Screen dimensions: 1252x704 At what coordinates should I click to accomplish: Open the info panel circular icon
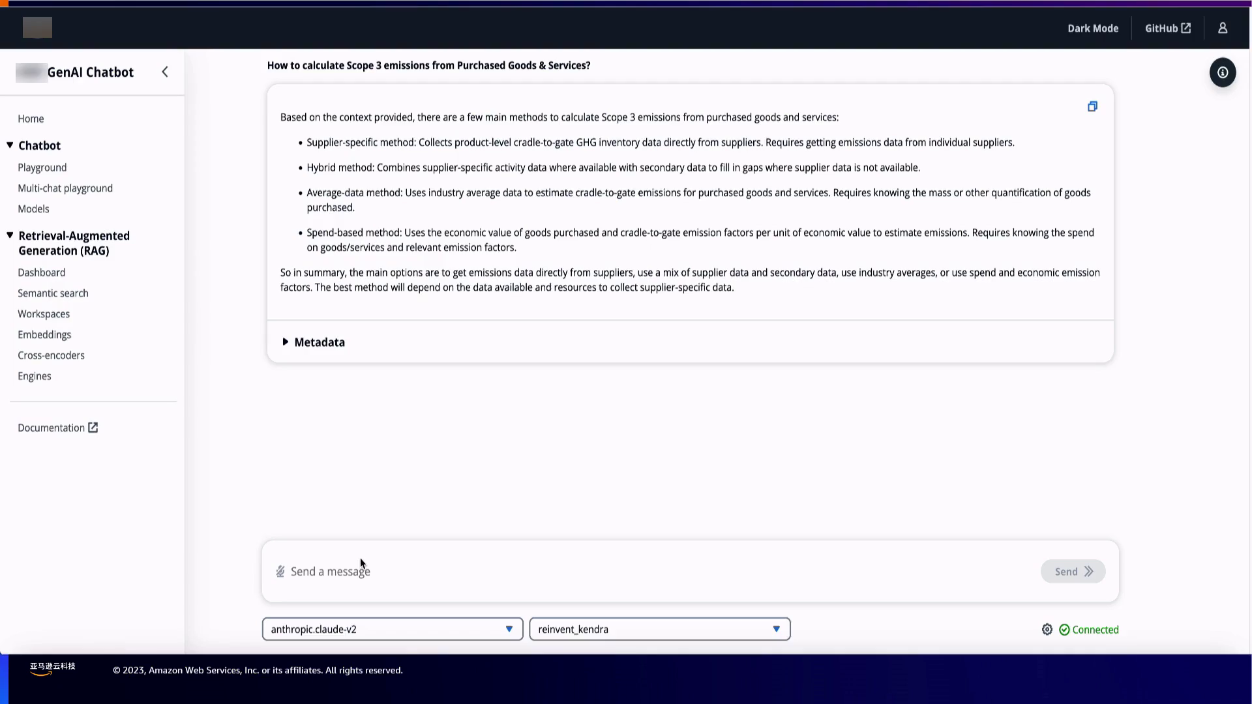pyautogui.click(x=1223, y=72)
